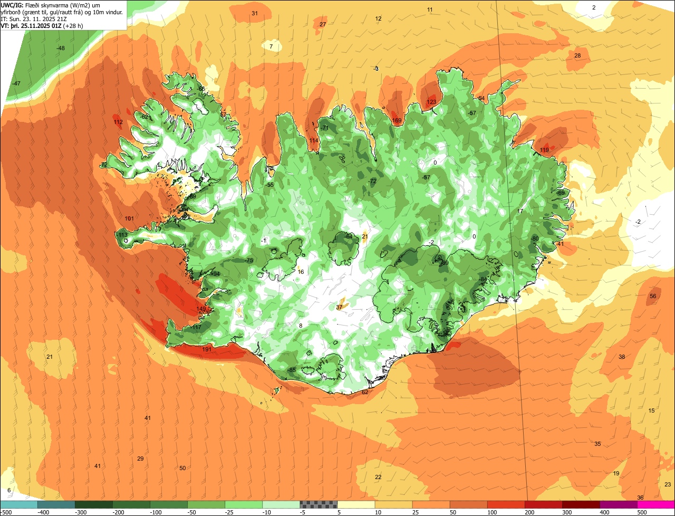Click the map value 123 in the north
The height and width of the screenshot is (516, 675).
point(431,102)
